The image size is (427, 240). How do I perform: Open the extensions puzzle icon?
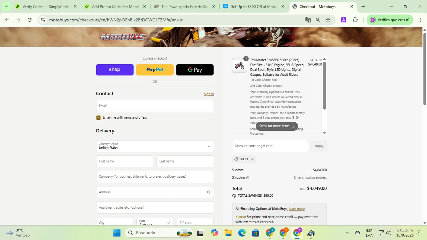355,20
